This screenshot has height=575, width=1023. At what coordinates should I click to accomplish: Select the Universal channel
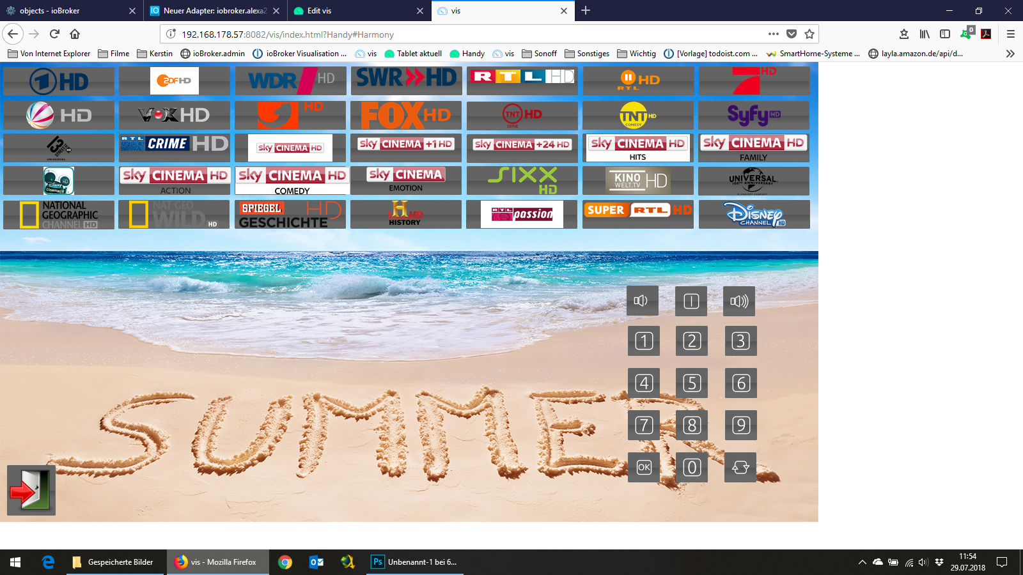pos(754,181)
